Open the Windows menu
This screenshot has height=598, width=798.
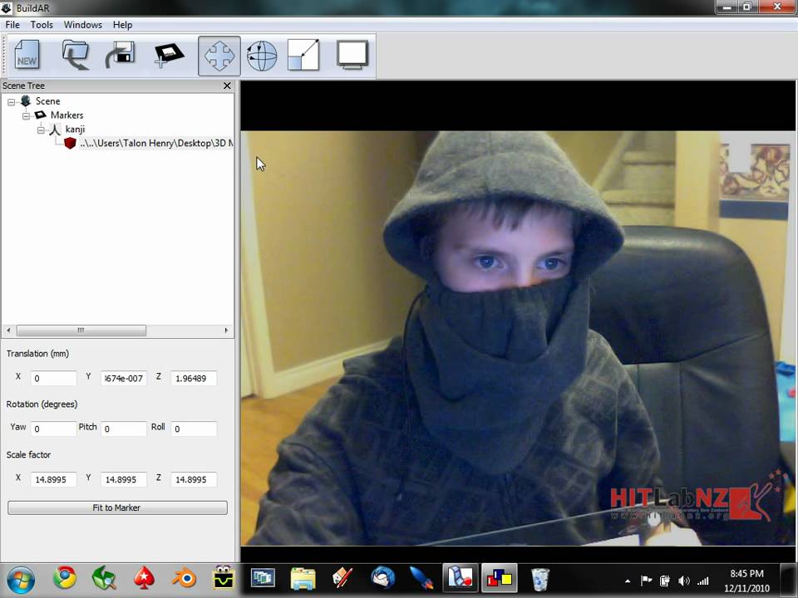[82, 24]
